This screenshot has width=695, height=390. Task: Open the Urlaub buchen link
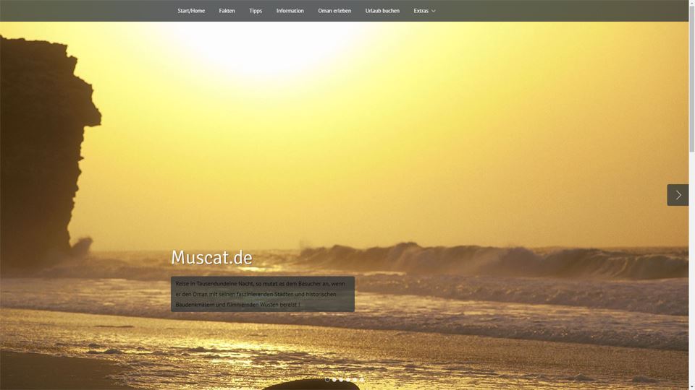click(382, 11)
